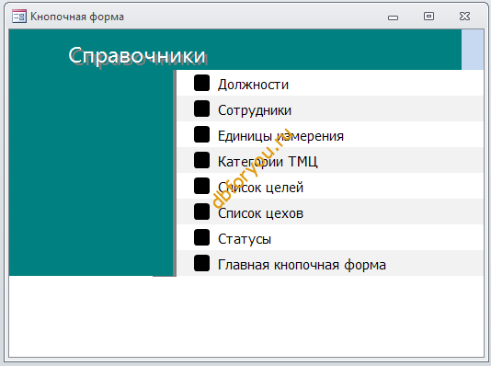Screen dimensions: 491x366
Task: Click the Справочники header title
Action: click(x=137, y=56)
